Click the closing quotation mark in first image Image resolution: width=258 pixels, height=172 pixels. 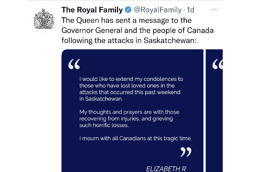[x=186, y=152]
